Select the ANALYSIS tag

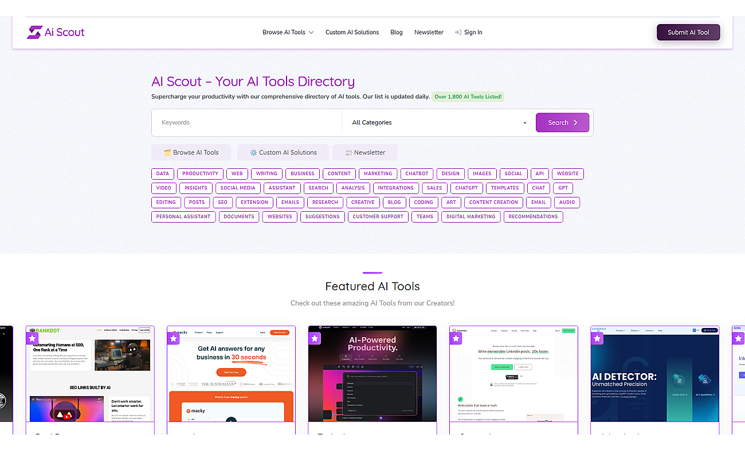pos(353,188)
